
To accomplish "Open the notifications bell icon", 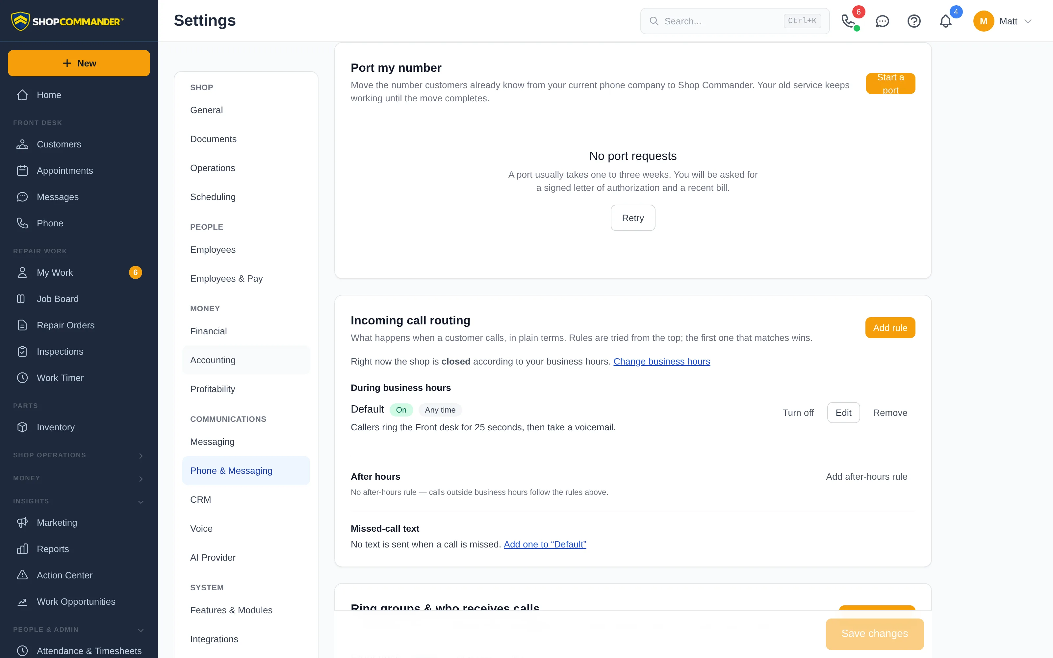I will click(x=945, y=21).
